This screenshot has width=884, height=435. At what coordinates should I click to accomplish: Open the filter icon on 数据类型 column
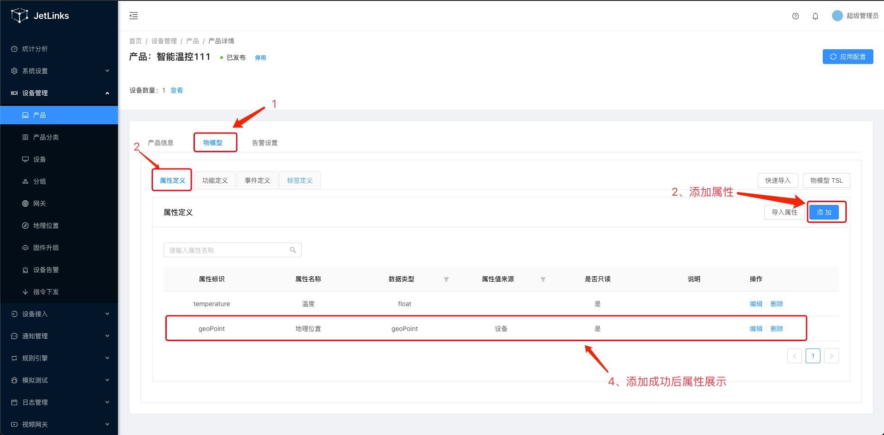(x=446, y=279)
